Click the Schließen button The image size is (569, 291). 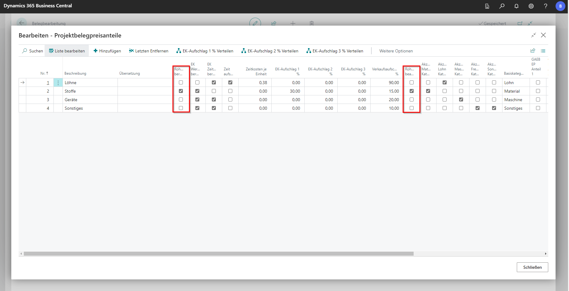pyautogui.click(x=532, y=267)
